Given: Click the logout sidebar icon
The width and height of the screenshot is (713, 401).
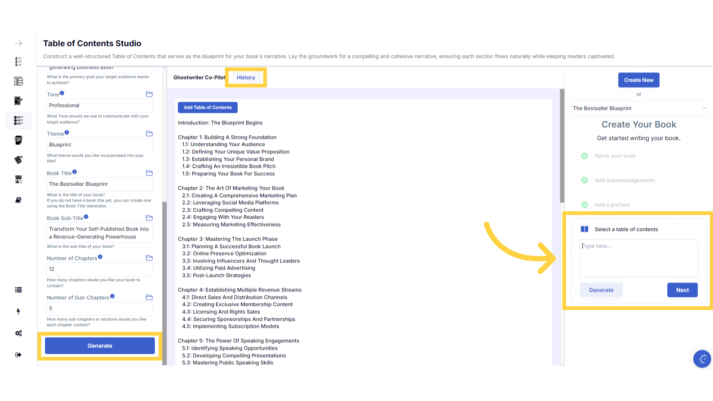Looking at the screenshot, I should 18,355.
